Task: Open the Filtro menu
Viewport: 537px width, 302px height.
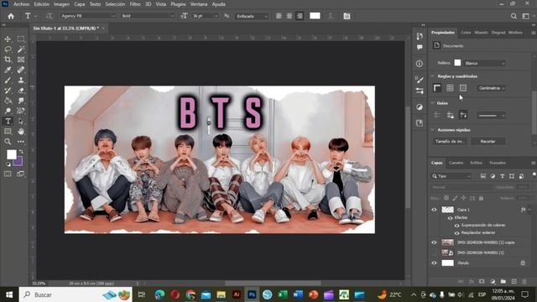Action: pyautogui.click(x=135, y=4)
